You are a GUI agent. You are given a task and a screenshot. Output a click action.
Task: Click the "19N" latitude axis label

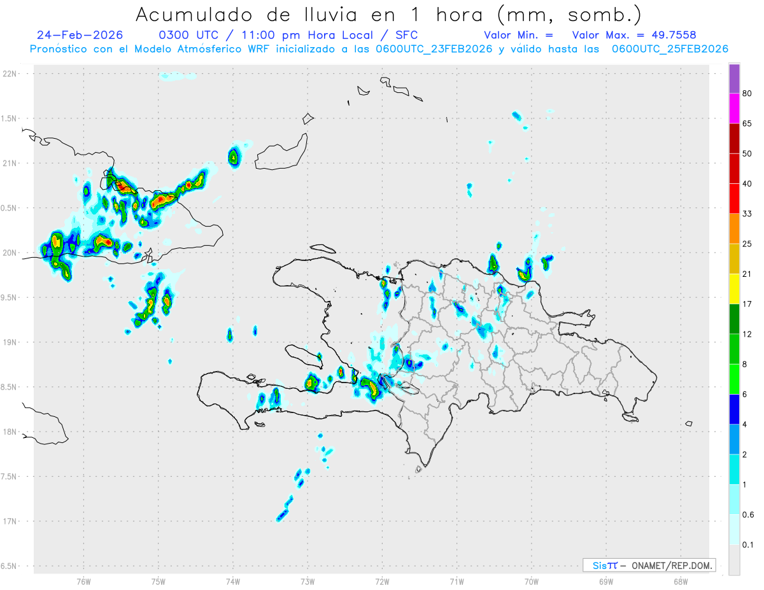[10, 342]
